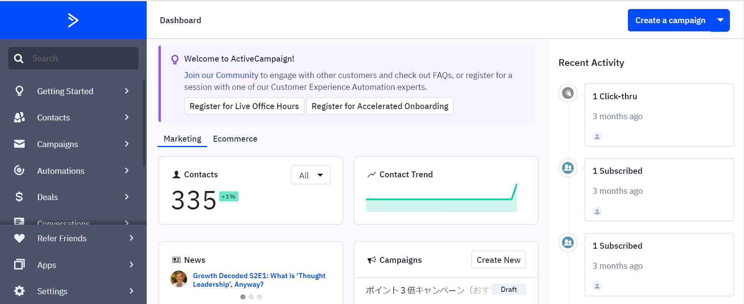Expand the Contacts sidebar chevron
The image size is (744, 304).
(127, 117)
